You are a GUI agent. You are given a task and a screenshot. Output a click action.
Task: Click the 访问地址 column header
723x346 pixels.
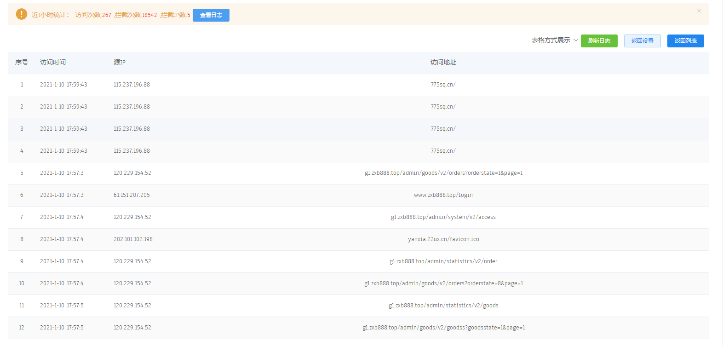[443, 63]
